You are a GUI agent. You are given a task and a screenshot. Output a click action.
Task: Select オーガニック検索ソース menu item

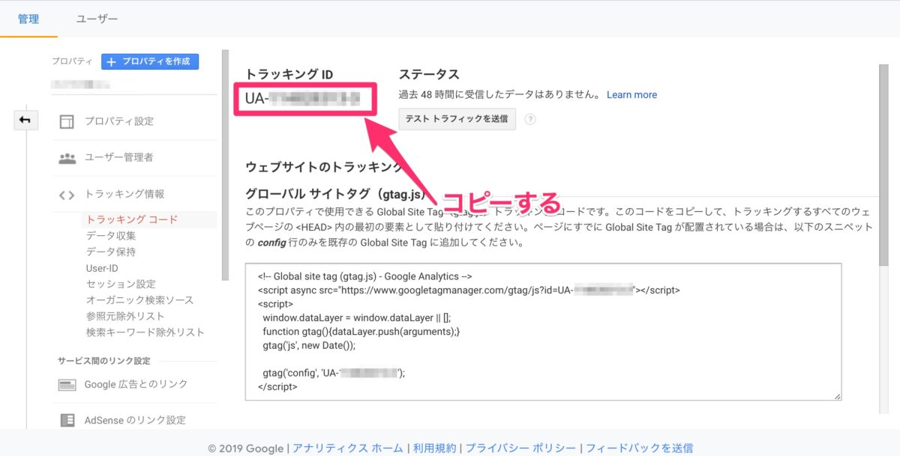(139, 300)
